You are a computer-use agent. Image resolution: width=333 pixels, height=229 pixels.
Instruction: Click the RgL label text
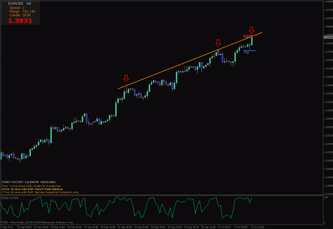click(x=247, y=52)
